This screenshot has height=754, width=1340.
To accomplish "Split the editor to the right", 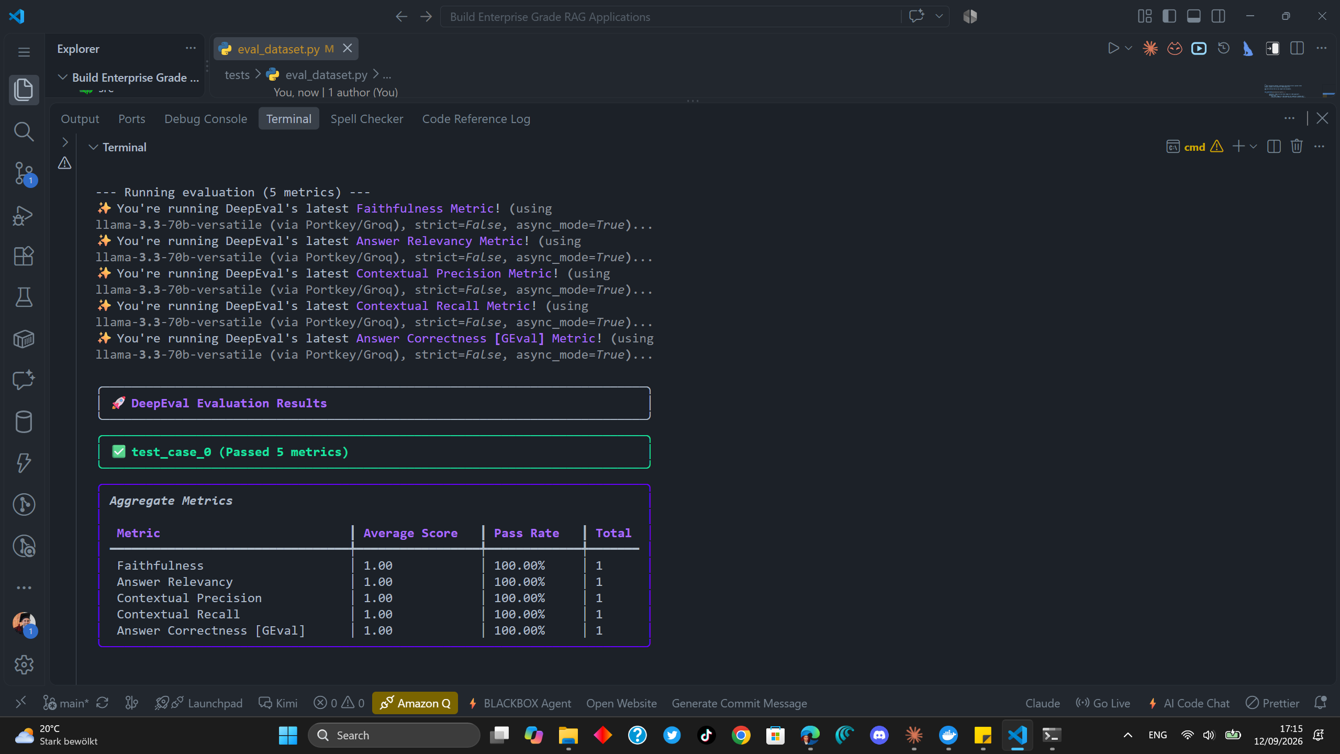I will (1297, 48).
